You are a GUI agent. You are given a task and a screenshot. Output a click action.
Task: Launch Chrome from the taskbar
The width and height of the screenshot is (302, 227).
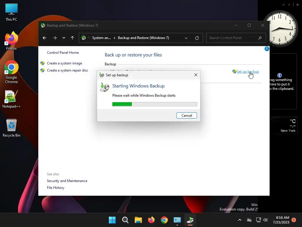pos(164,220)
